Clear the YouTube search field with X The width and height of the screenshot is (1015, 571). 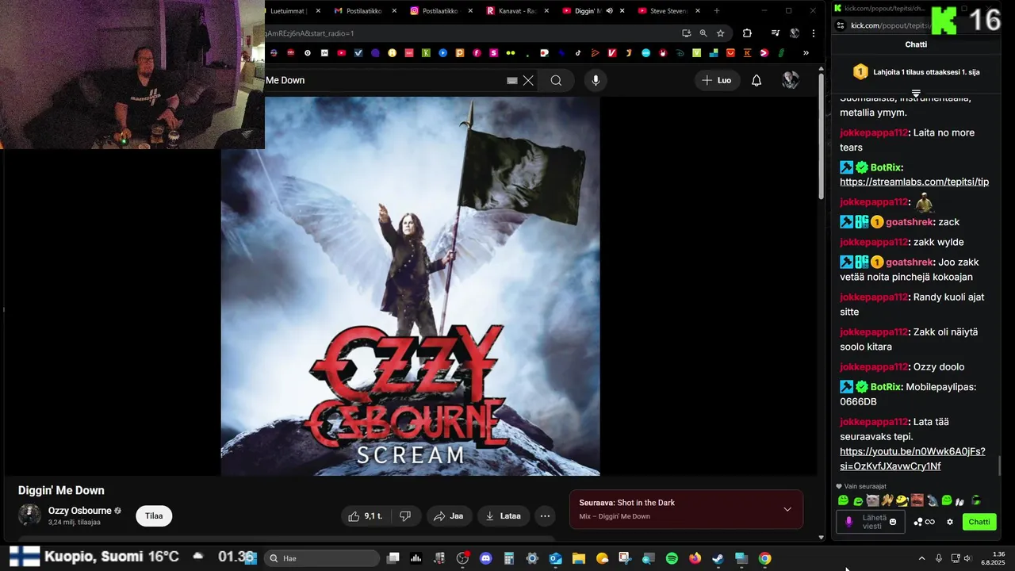pos(528,80)
